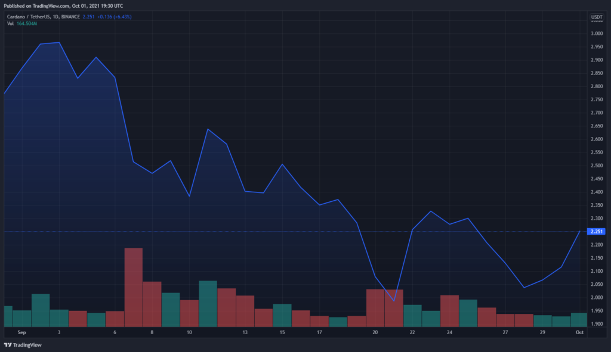The width and height of the screenshot is (611, 352).
Task: Click the 3.000 price level label
Action: click(x=597, y=34)
